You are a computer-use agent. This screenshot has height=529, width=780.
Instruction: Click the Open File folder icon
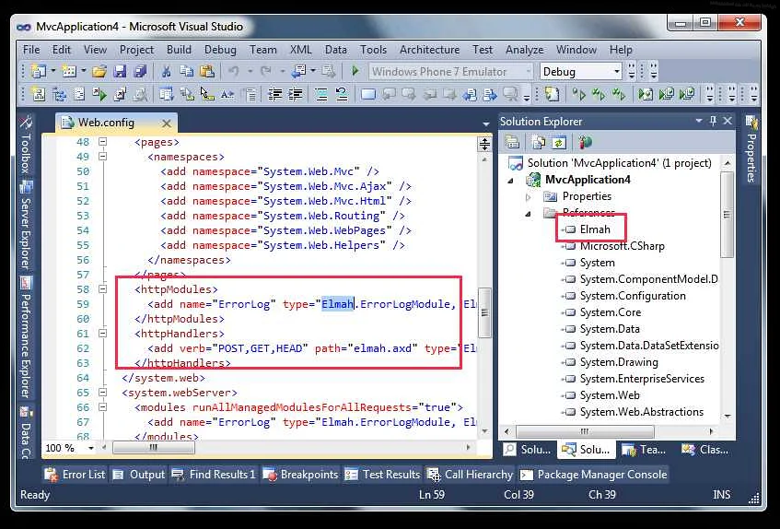(x=99, y=72)
